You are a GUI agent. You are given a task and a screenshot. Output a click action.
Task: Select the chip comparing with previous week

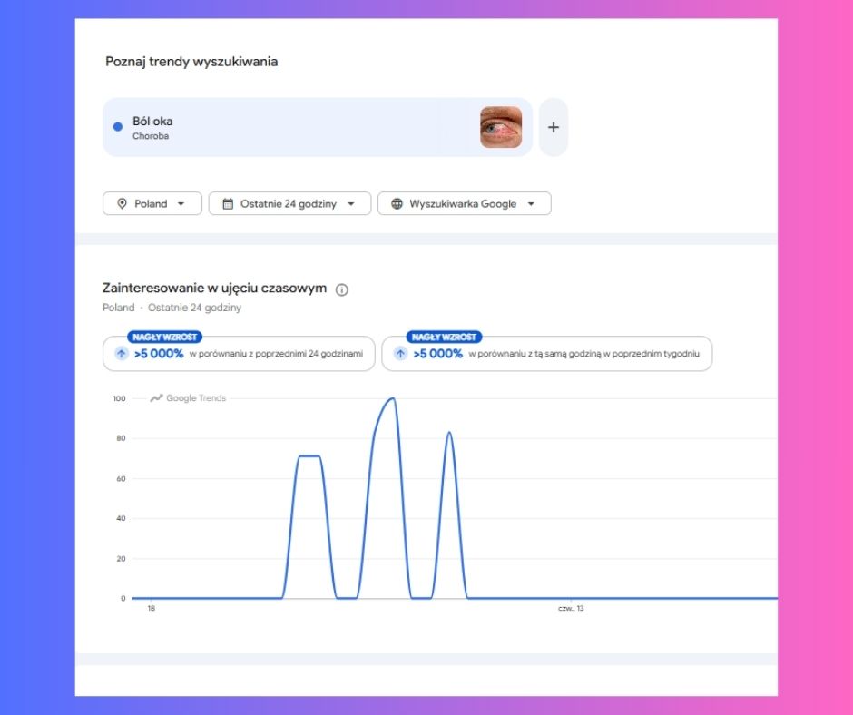pos(546,354)
